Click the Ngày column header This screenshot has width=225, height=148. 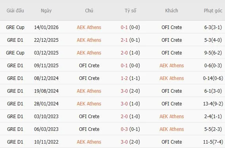pyautogui.click(x=46, y=11)
